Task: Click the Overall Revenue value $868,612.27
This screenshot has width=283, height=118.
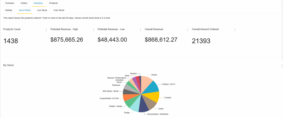Action: pos(161,40)
